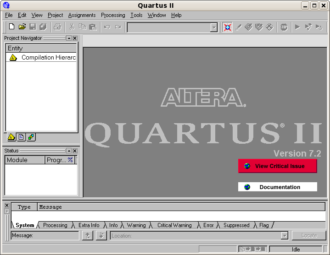Switch to the Design Units tab icon
The height and width of the screenshot is (255, 330).
click(x=31, y=137)
